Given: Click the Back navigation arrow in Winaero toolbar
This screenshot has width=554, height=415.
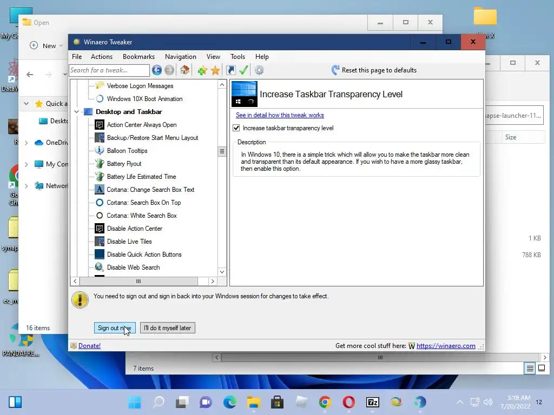Looking at the screenshot, I should pos(157,70).
